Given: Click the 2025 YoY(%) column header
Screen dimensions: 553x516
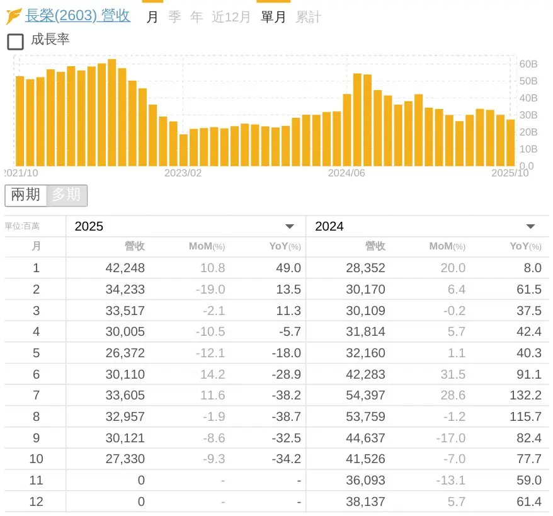Looking at the screenshot, I should coord(285,246).
